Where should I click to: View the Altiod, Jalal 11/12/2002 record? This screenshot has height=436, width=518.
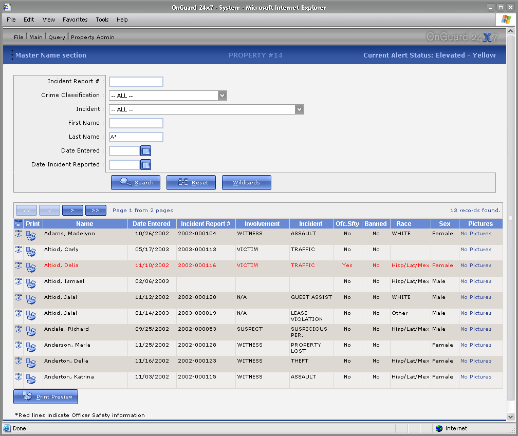coord(18,297)
